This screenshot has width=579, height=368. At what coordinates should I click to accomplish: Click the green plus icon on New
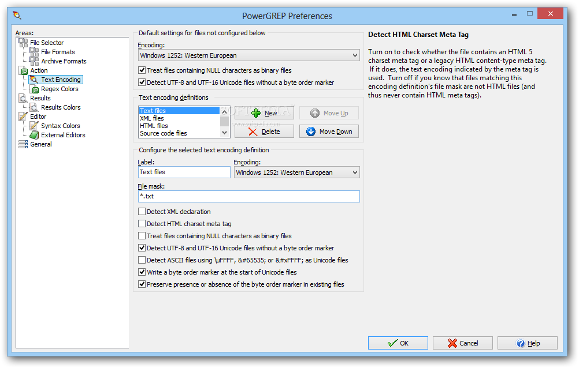pos(256,113)
